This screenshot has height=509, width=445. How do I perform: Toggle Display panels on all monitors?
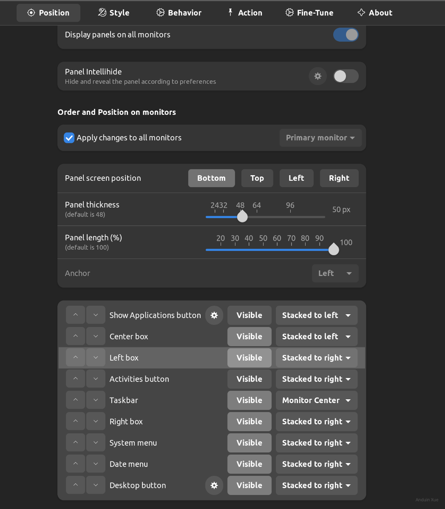coord(346,35)
